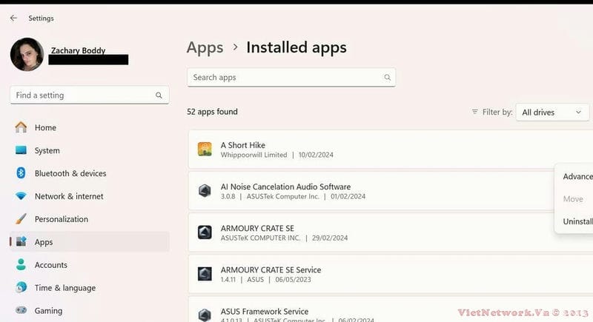The width and height of the screenshot is (593, 322).
Task: Open Gaming settings
Action: coord(89,311)
